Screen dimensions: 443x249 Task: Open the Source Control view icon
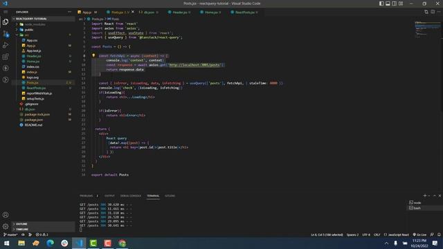pos(6,34)
